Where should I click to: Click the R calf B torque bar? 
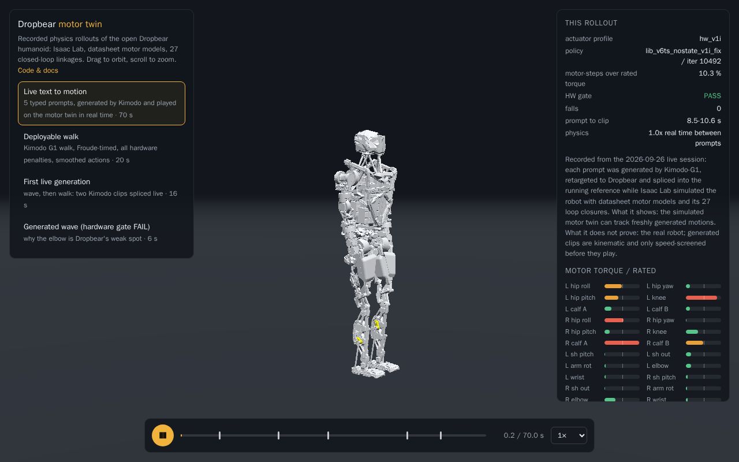coord(703,343)
